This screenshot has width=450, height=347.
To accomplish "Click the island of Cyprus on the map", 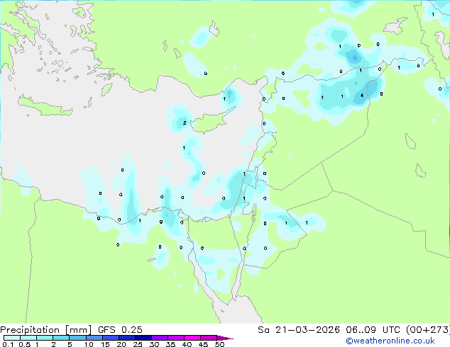I will 212,121.
